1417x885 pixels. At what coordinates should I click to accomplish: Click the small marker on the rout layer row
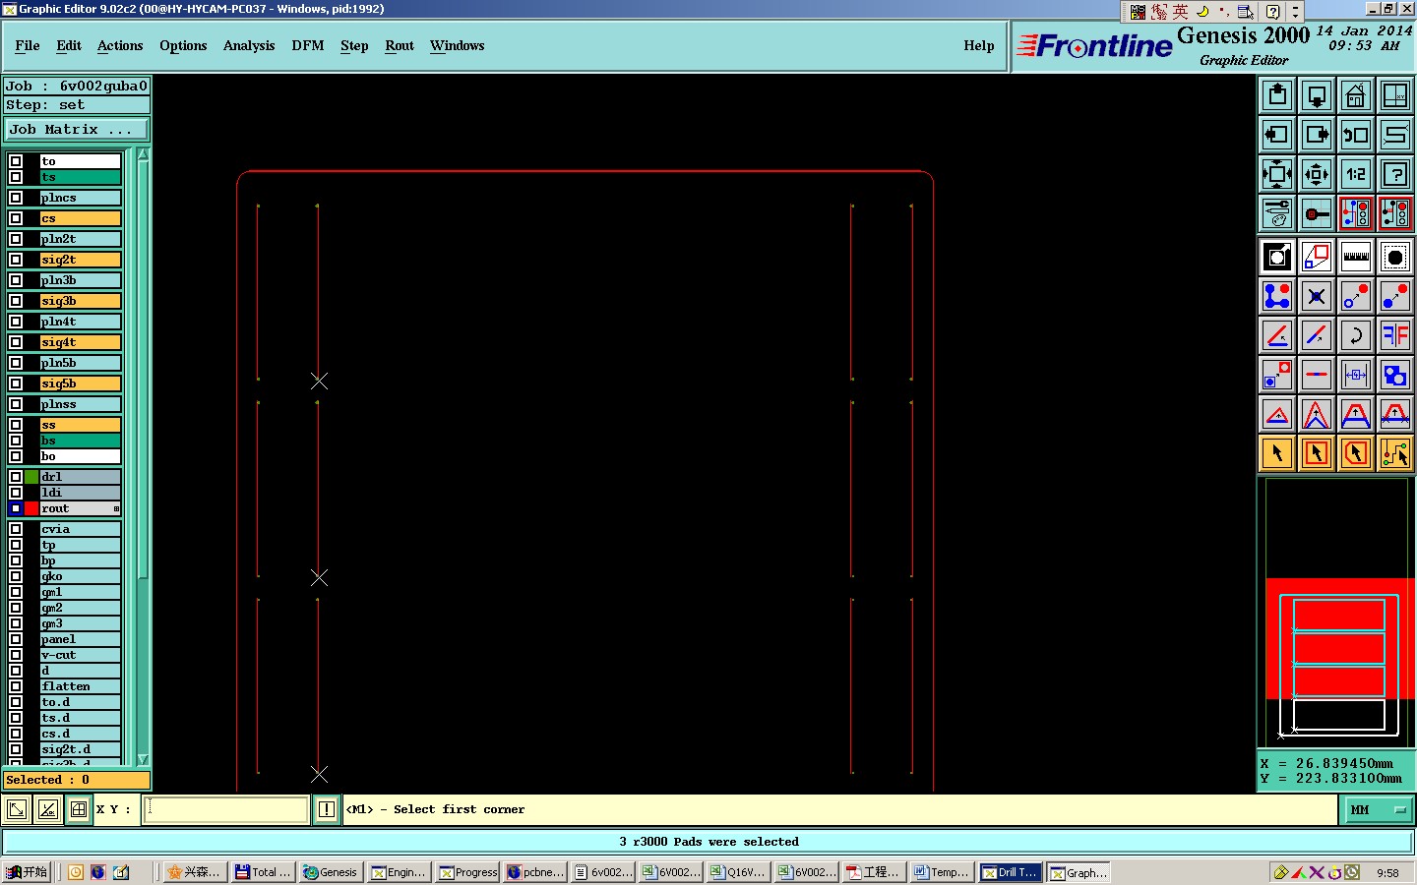pyautogui.click(x=116, y=508)
